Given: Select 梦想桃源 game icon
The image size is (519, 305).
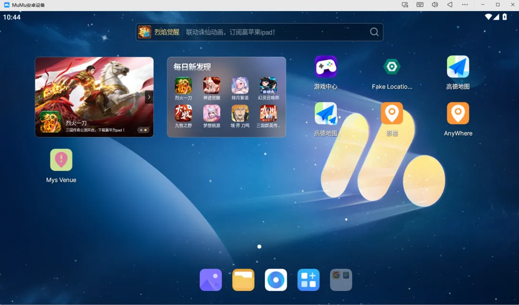Looking at the screenshot, I should [211, 114].
